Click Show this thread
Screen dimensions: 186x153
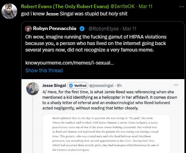pyautogui.click(x=44, y=71)
